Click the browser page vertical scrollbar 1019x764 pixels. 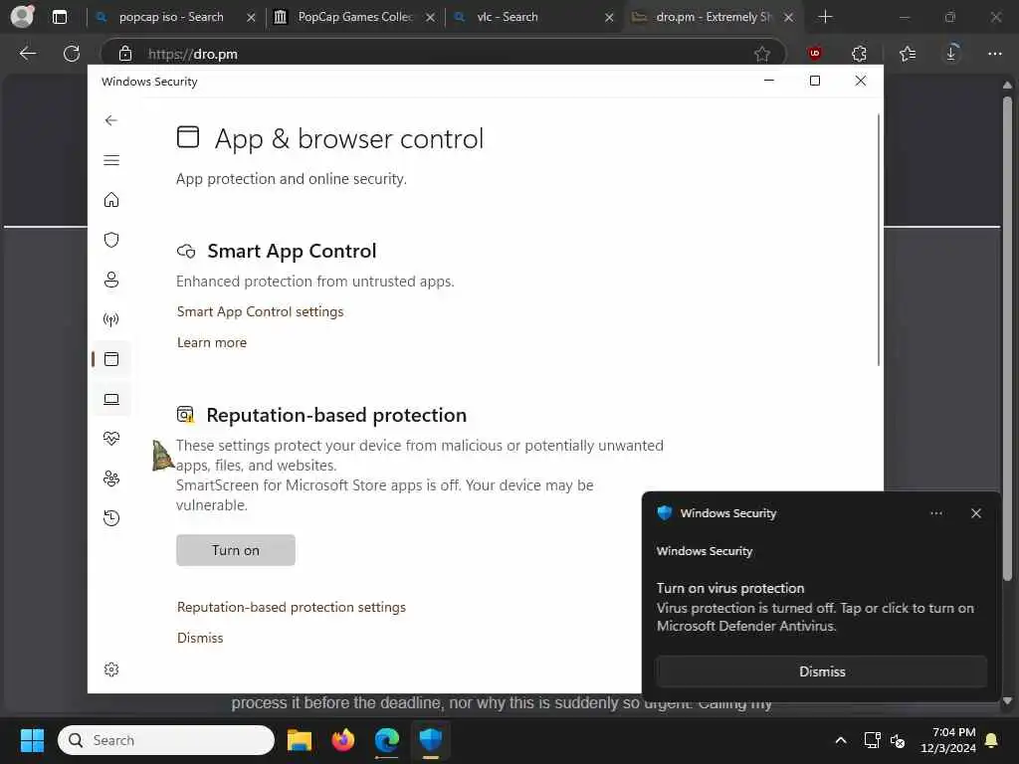[1007, 338]
